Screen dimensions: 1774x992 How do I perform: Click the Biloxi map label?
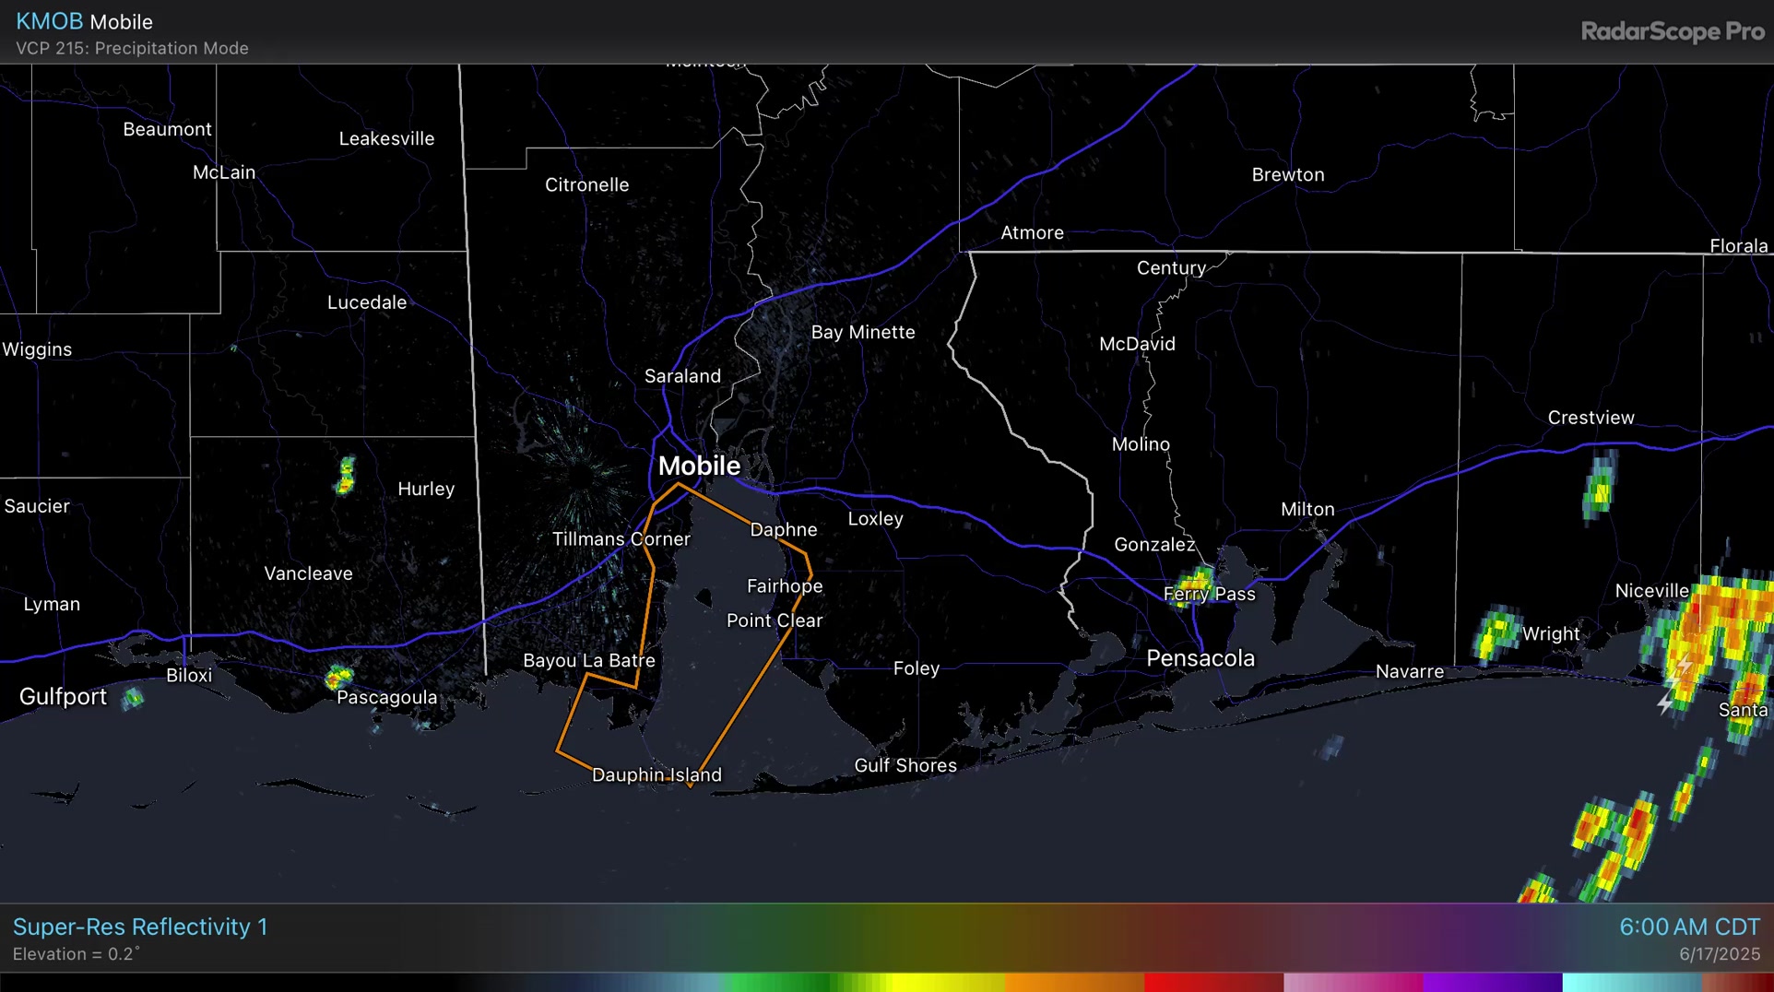189,676
